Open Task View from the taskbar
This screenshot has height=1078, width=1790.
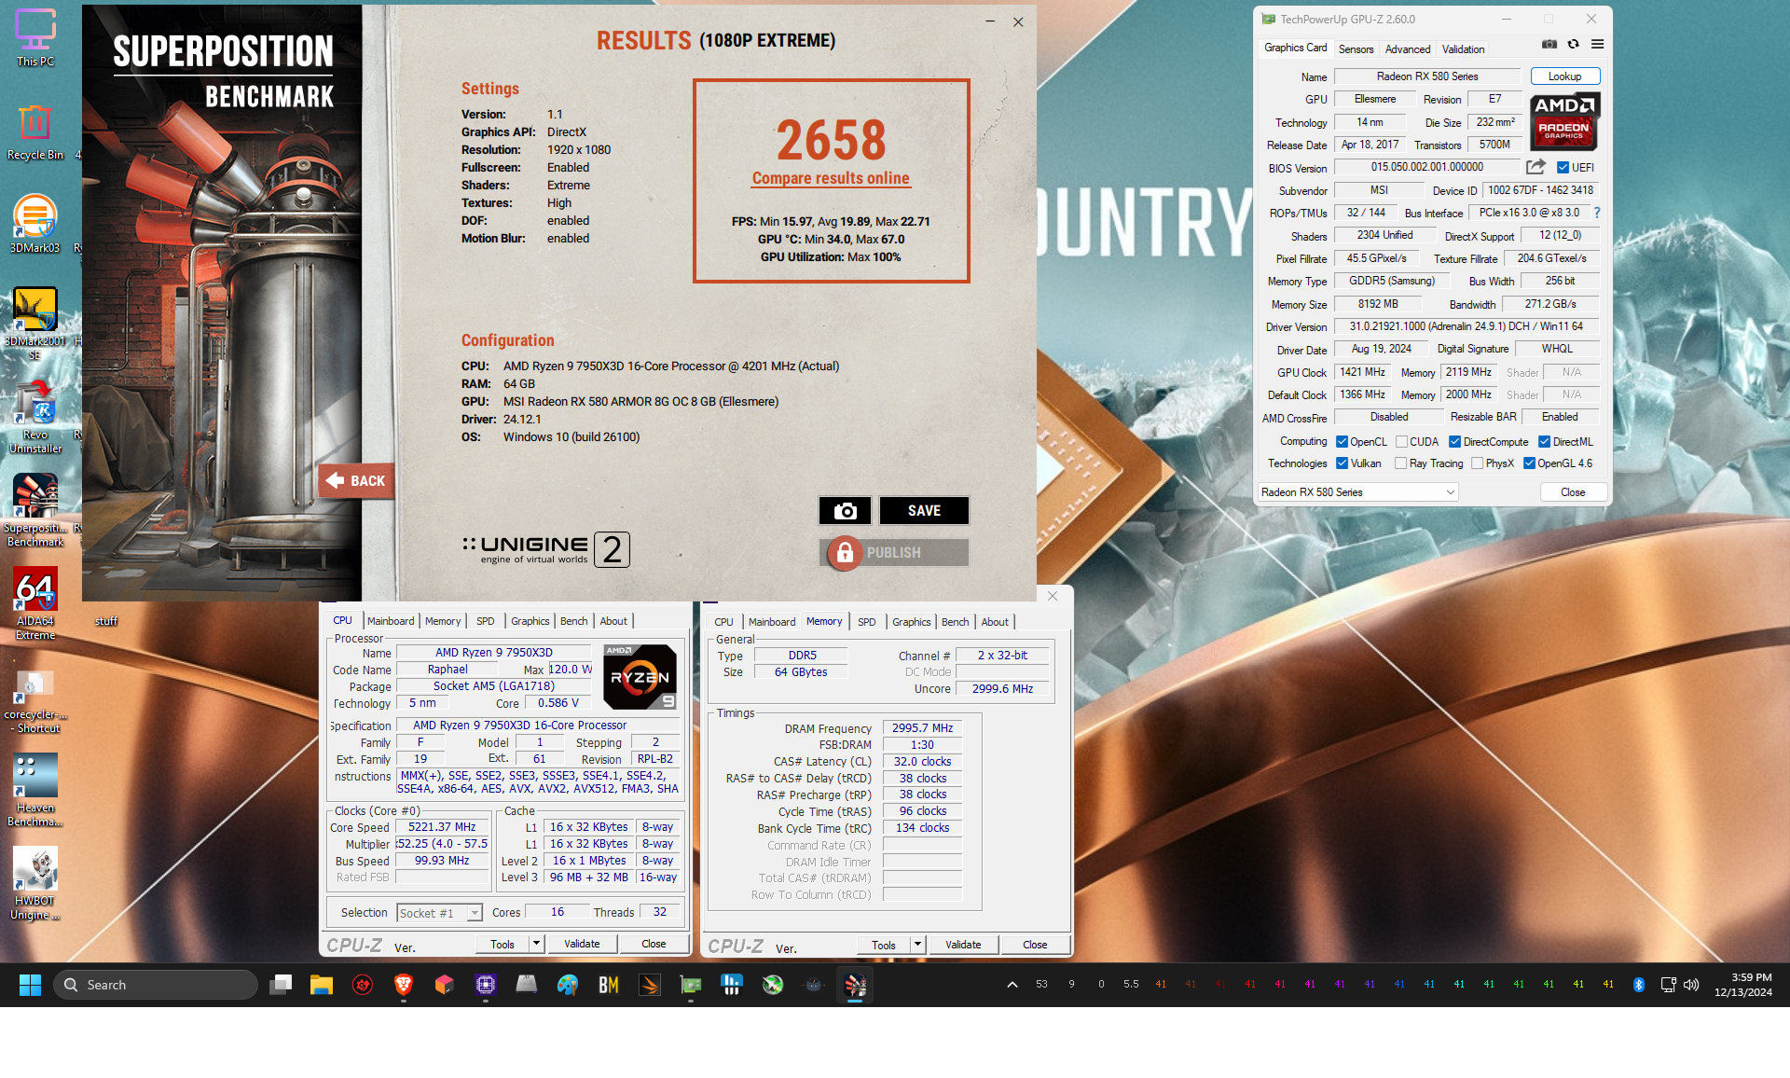point(281,985)
